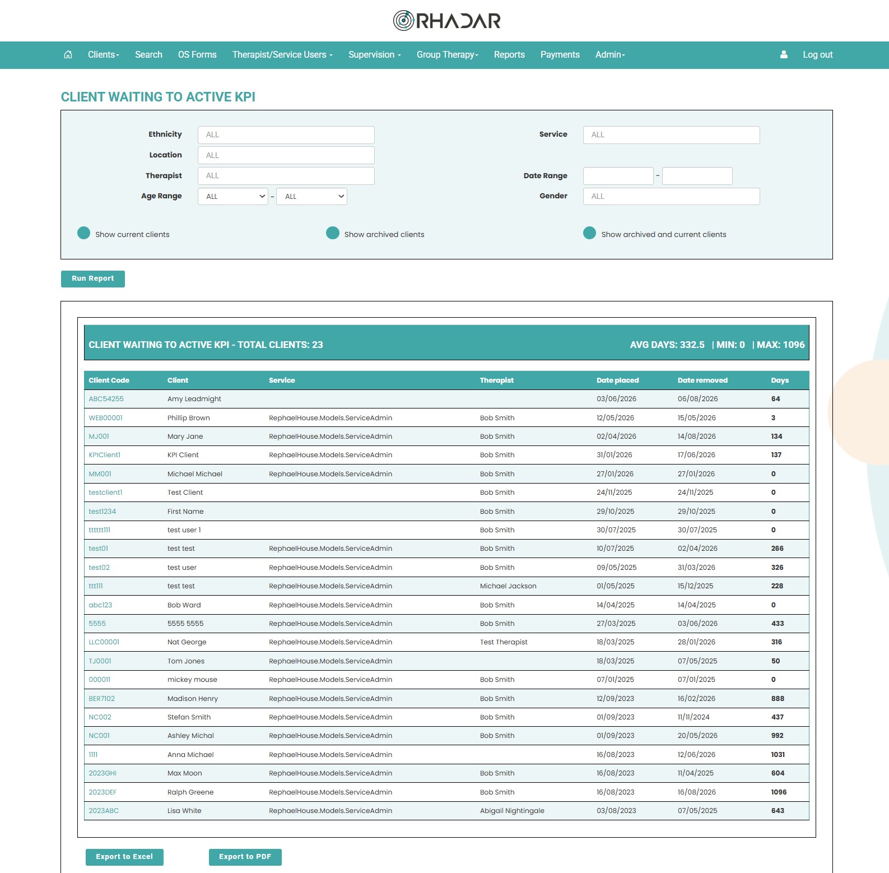The width and height of the screenshot is (889, 873).
Task: Open the Admin dropdown menu
Action: (x=610, y=54)
